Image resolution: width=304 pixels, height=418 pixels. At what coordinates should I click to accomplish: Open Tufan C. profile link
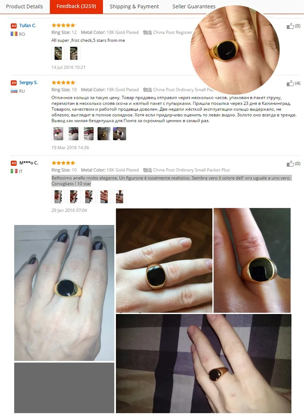point(28,25)
